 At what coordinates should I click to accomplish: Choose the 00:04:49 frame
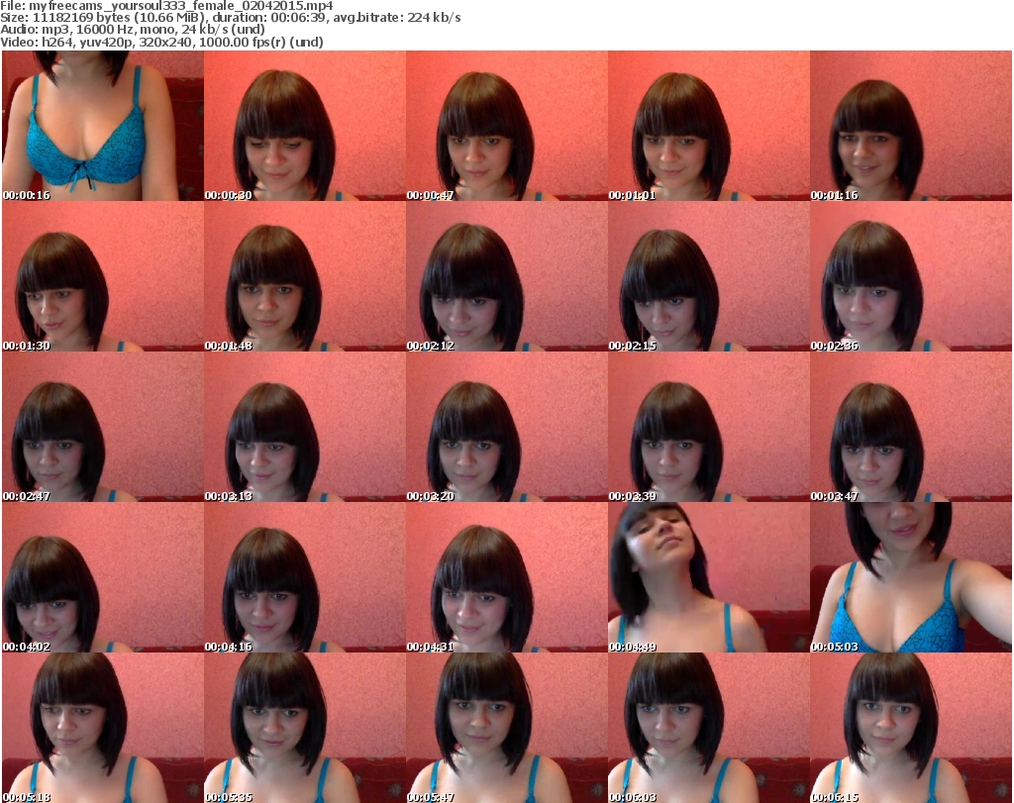pos(709,577)
